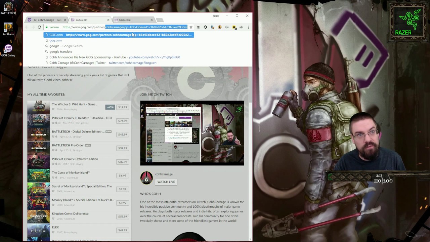Click the $19.99 Witcher 3 price button
Viewport: 430px width, 242px height.
[123, 107]
